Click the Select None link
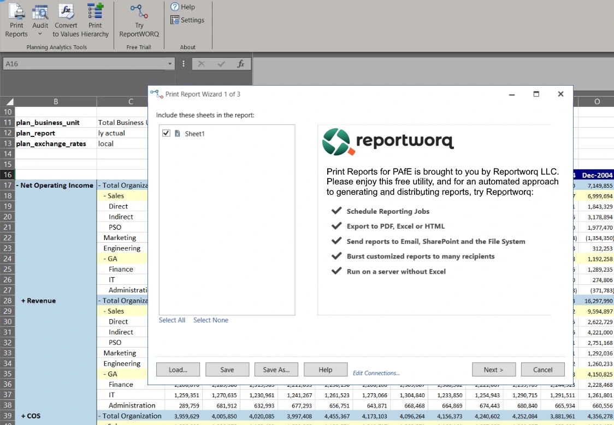Image resolution: width=614 pixels, height=425 pixels. click(210, 320)
